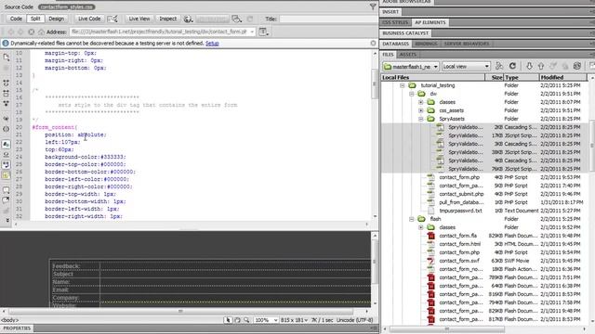Select Hand tool in status bar

click(237, 320)
